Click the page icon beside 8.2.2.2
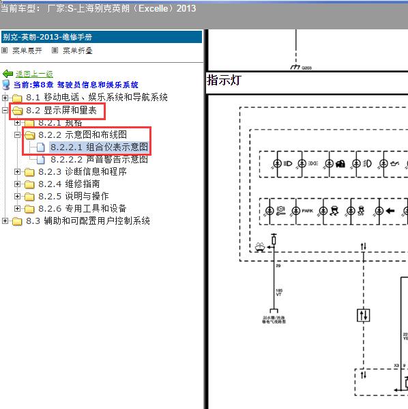The height and width of the screenshot is (409, 408). (x=41, y=159)
